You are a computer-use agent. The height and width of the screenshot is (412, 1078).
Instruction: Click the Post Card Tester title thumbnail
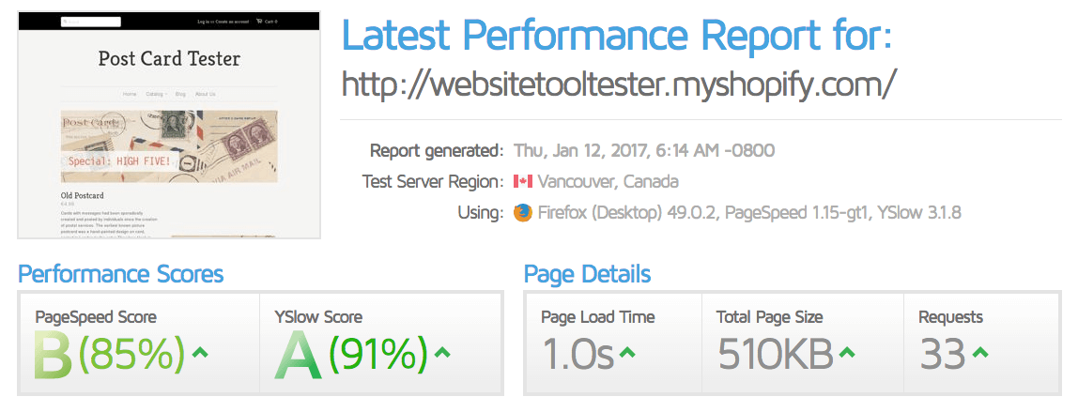[x=169, y=58]
